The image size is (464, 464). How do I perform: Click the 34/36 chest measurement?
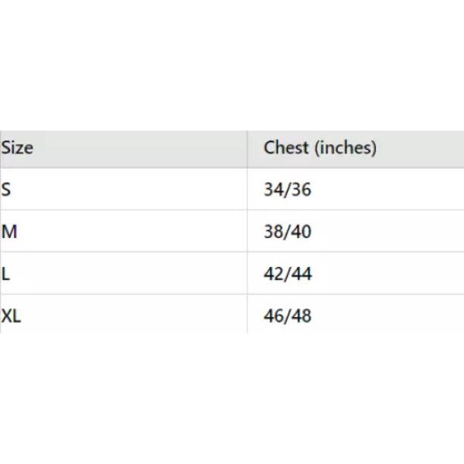pyautogui.click(x=288, y=189)
